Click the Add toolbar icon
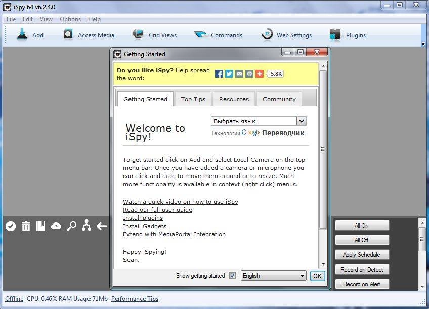The image size is (429, 309). tap(22, 35)
